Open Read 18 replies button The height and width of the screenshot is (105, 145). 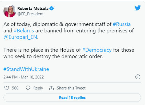pos(72,97)
